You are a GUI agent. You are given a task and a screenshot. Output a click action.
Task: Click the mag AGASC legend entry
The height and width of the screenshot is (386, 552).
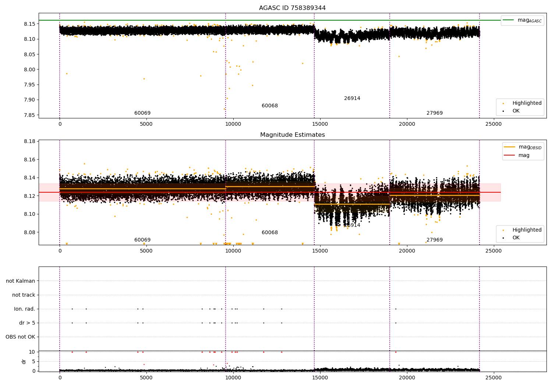pos(522,20)
